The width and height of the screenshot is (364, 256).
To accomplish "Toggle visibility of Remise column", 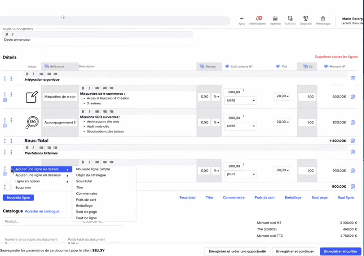I will (202, 66).
